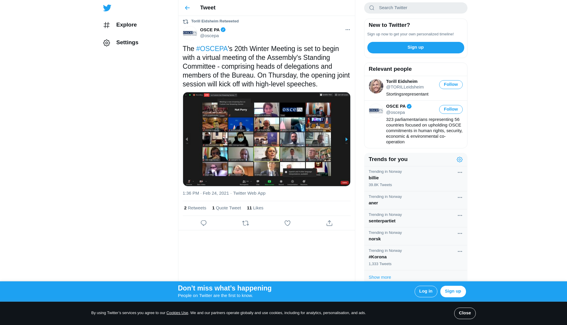Click the reply speech bubble icon
567x325 pixels.
pyautogui.click(x=203, y=223)
